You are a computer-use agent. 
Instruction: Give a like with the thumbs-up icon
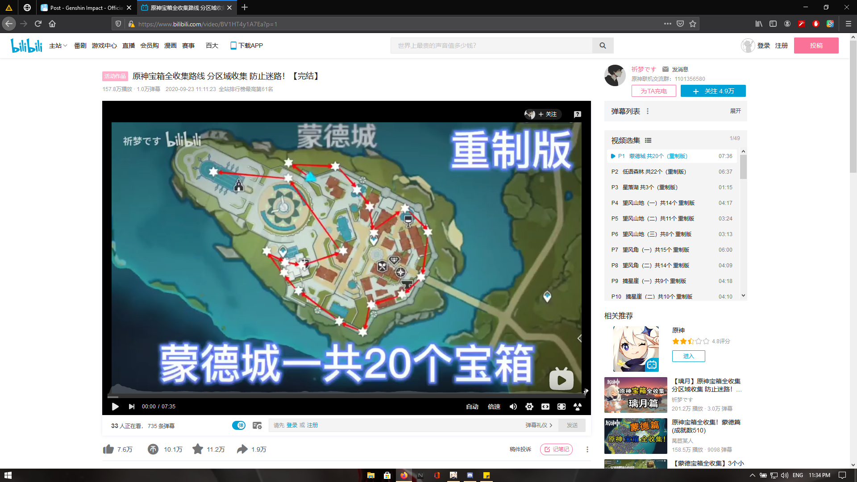[108, 449]
